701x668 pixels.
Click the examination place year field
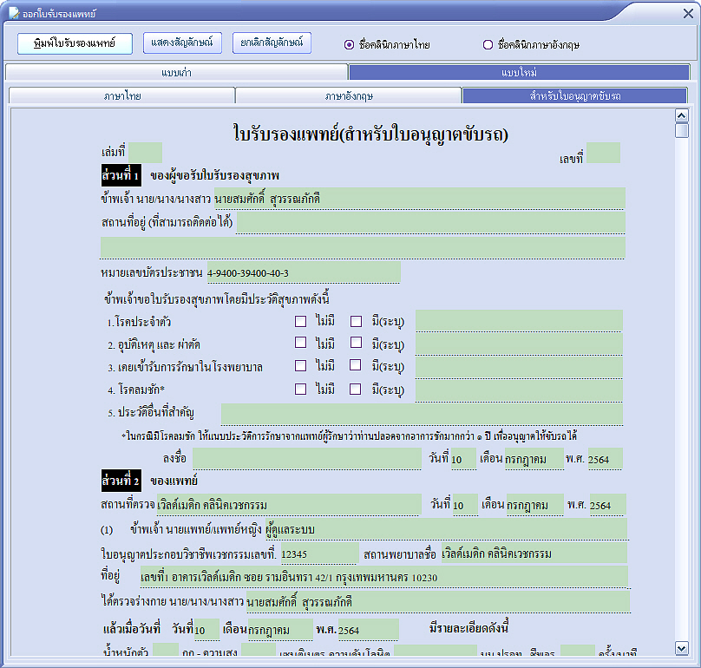[x=607, y=504]
